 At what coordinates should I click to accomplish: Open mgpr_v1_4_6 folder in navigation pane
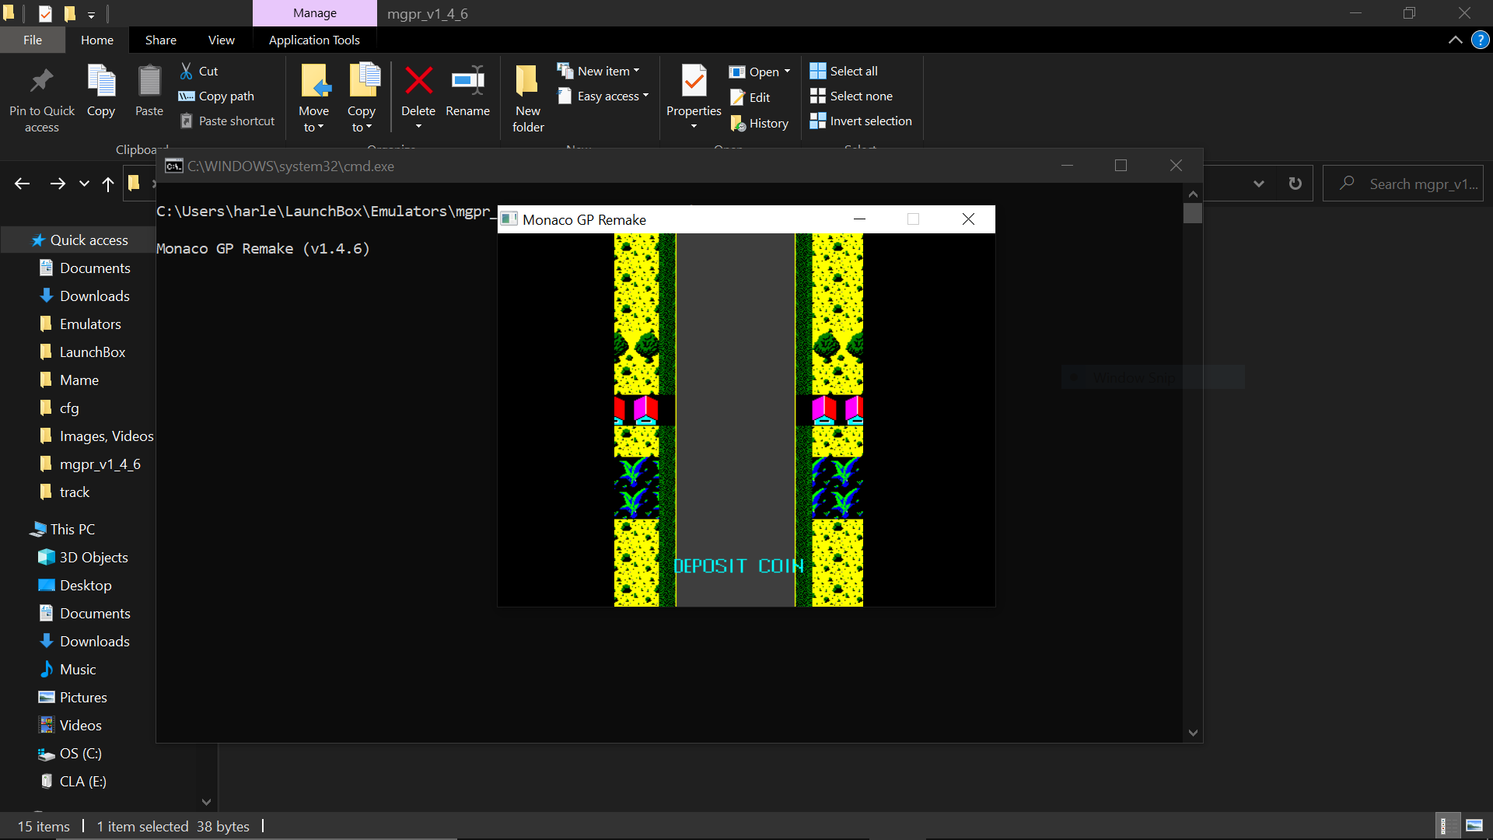click(x=100, y=464)
